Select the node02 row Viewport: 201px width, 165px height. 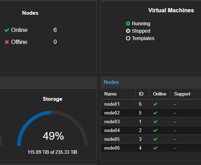[x=151, y=113]
